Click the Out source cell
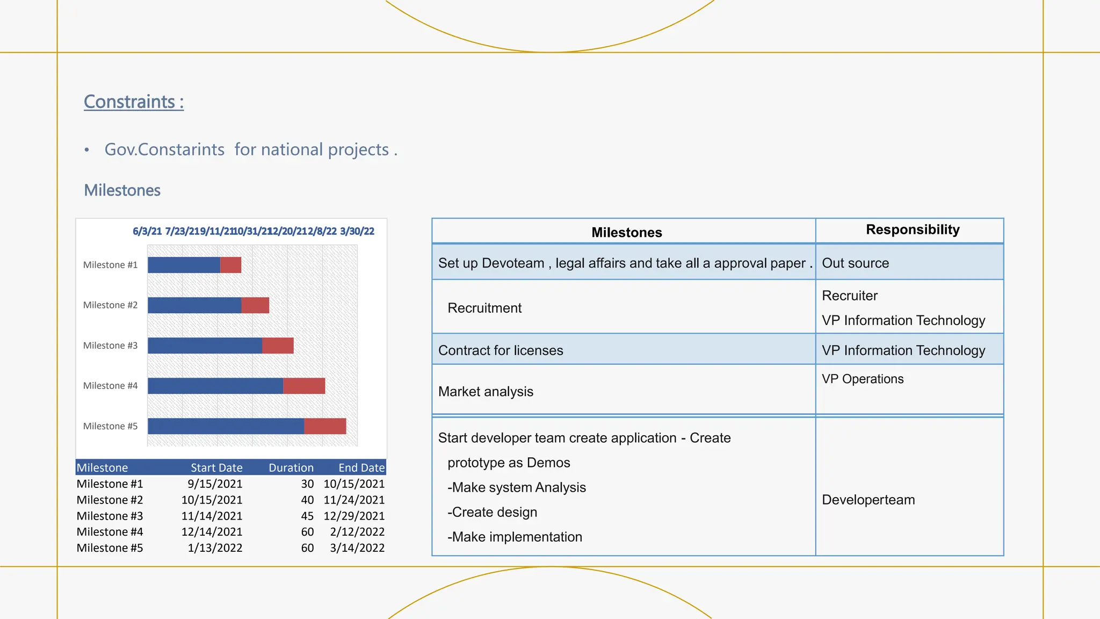 855,263
